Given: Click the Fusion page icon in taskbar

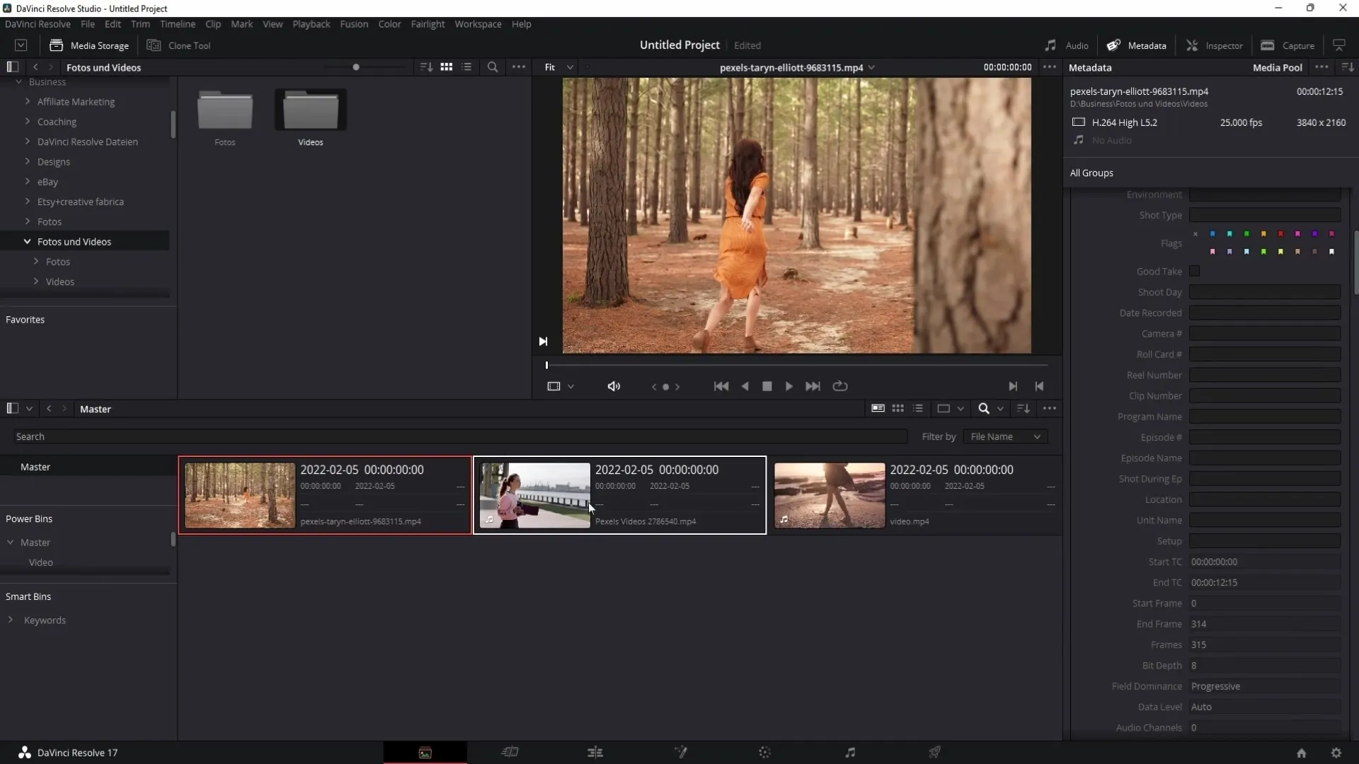Looking at the screenshot, I should coord(679,752).
